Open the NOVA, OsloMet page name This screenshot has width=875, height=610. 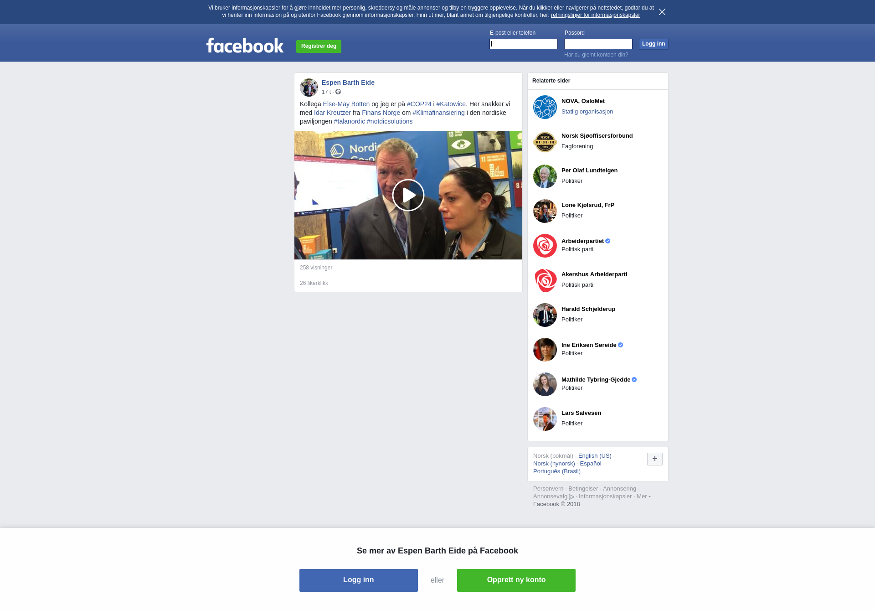tap(583, 101)
